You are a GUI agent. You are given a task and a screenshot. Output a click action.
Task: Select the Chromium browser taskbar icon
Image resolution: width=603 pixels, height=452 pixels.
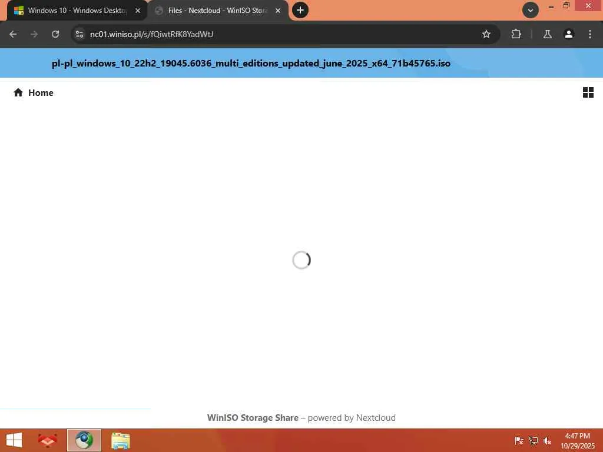point(84,440)
